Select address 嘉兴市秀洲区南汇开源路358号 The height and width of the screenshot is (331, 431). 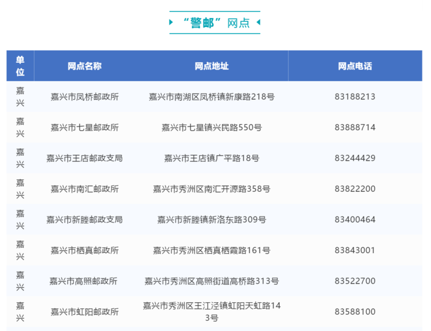[x=212, y=189]
